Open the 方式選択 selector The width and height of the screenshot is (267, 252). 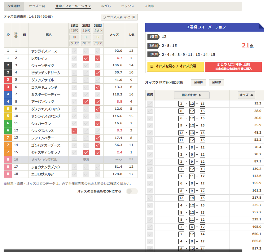pos(14,6)
